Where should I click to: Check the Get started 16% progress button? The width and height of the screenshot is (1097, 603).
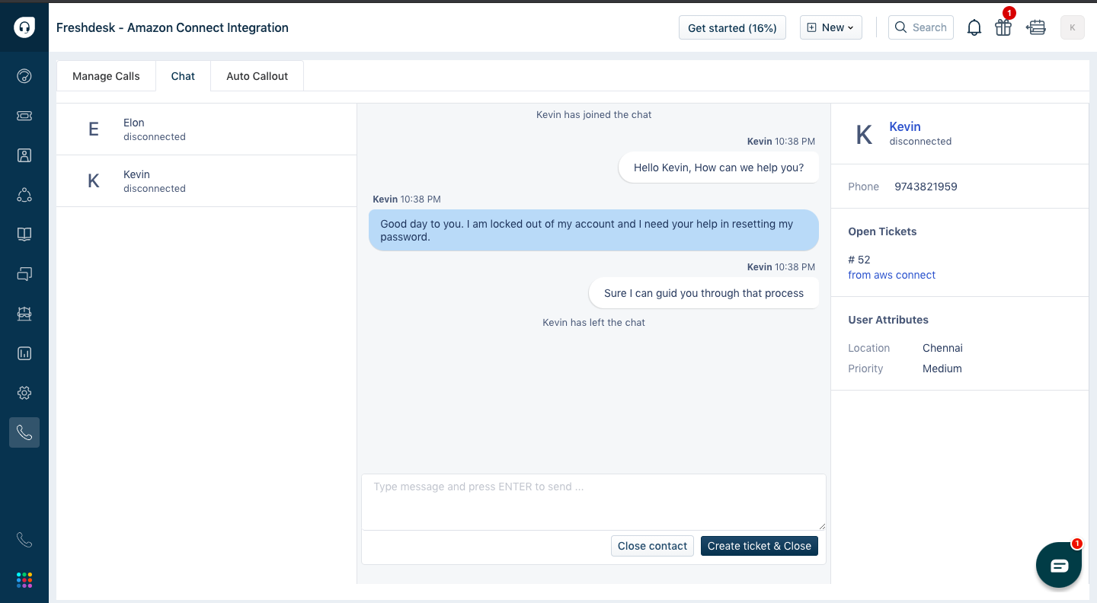click(x=732, y=27)
